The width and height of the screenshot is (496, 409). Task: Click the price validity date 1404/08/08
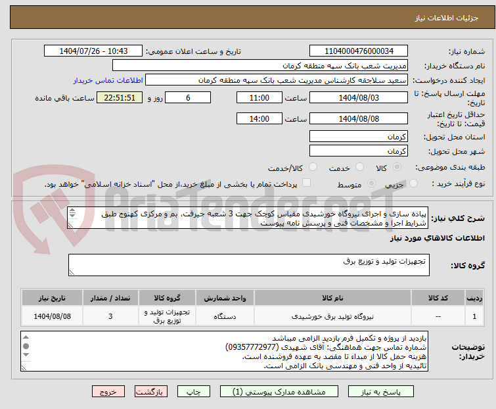(359, 119)
